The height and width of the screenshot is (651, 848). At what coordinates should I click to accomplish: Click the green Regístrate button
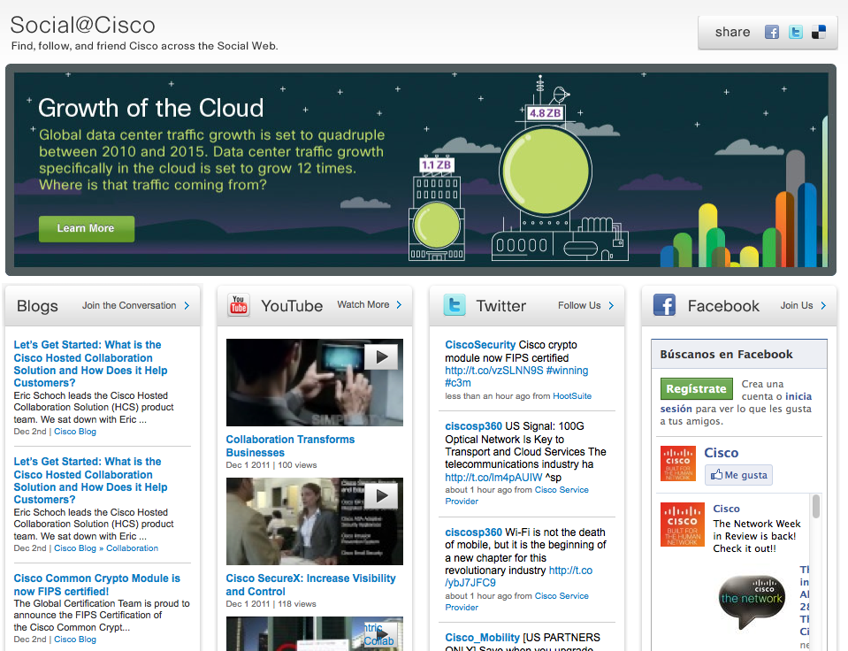click(696, 388)
